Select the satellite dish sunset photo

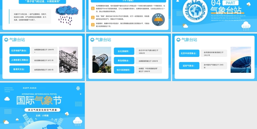[241, 60]
